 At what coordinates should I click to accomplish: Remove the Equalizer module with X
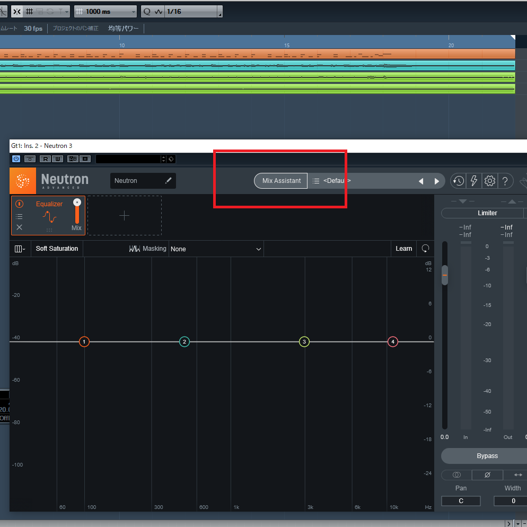pyautogui.click(x=19, y=227)
